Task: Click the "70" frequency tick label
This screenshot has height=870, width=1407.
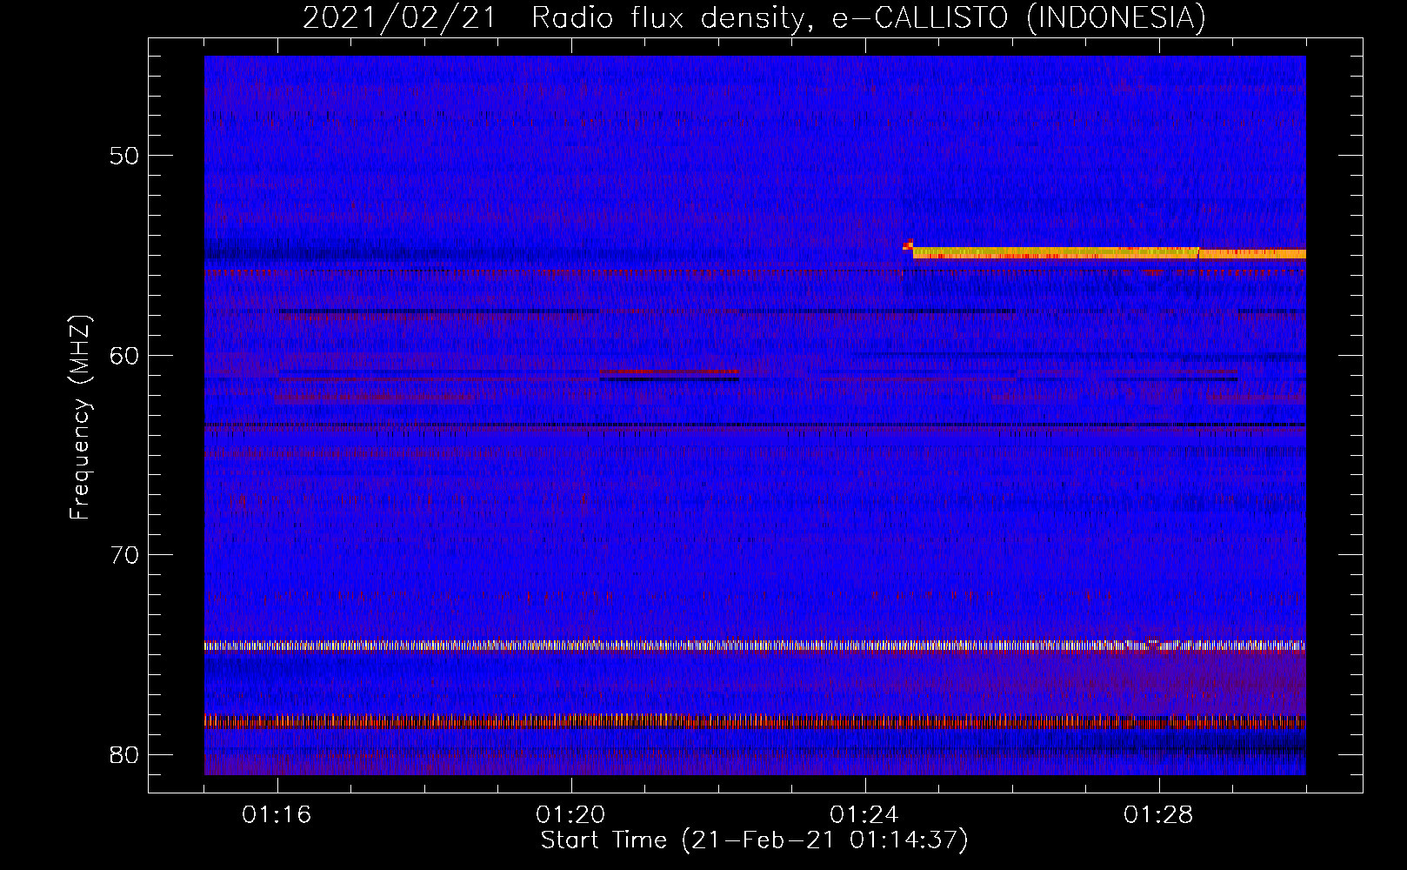Action: pos(124,554)
